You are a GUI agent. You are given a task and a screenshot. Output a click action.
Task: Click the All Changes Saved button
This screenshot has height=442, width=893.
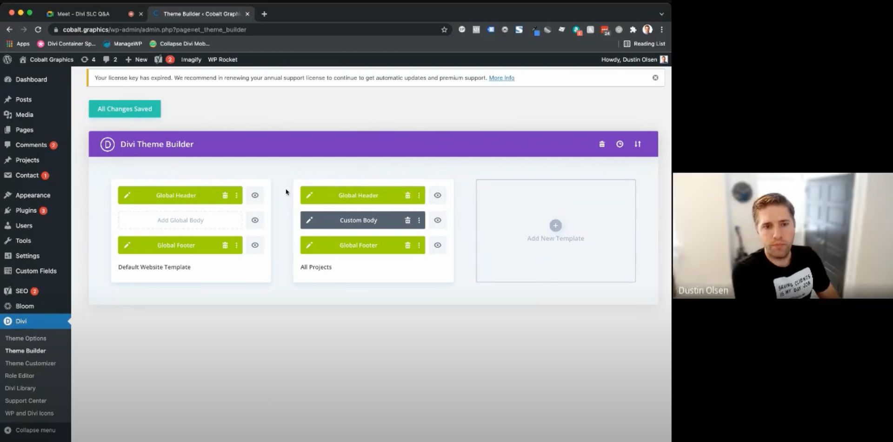pos(125,109)
